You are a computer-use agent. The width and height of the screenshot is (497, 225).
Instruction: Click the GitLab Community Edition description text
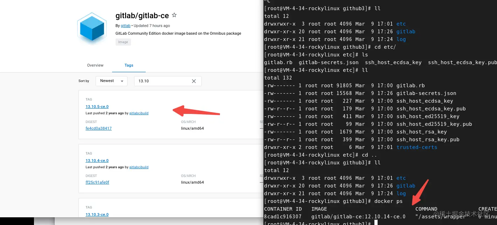[x=178, y=33]
